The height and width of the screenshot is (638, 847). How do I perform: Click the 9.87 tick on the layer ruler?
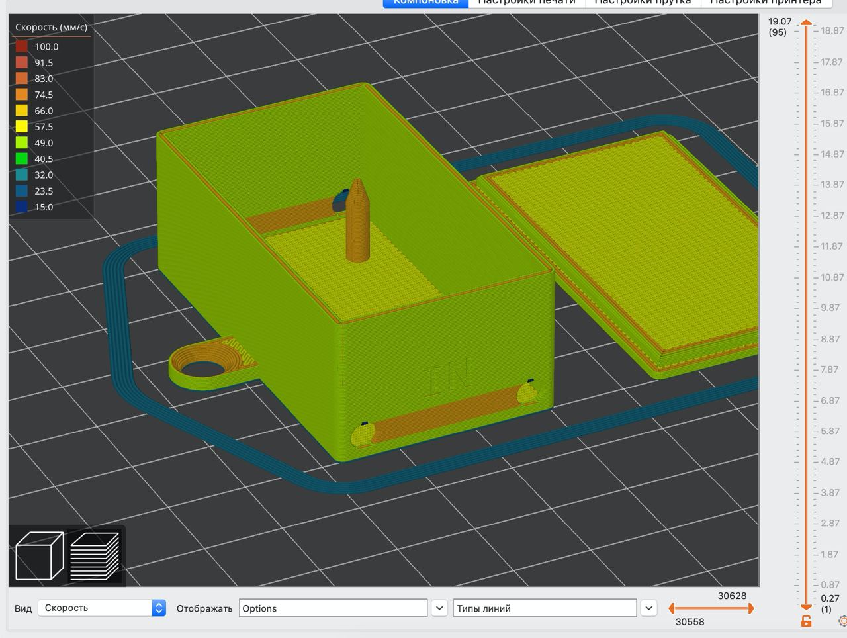[x=830, y=308]
